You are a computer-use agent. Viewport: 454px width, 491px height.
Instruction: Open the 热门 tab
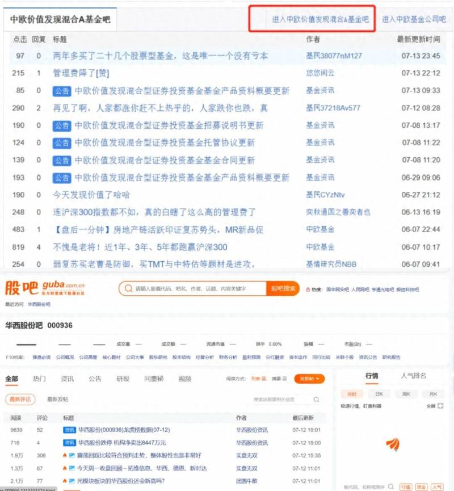39,379
